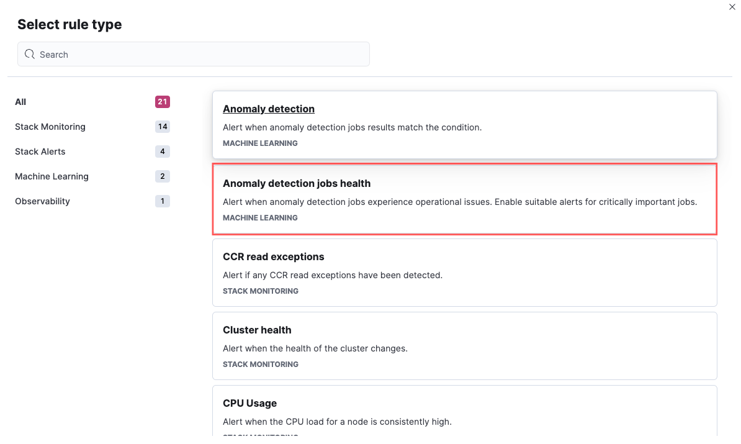Click the count badge next to Stack Alerts
This screenshot has width=741, height=444.
tap(162, 152)
